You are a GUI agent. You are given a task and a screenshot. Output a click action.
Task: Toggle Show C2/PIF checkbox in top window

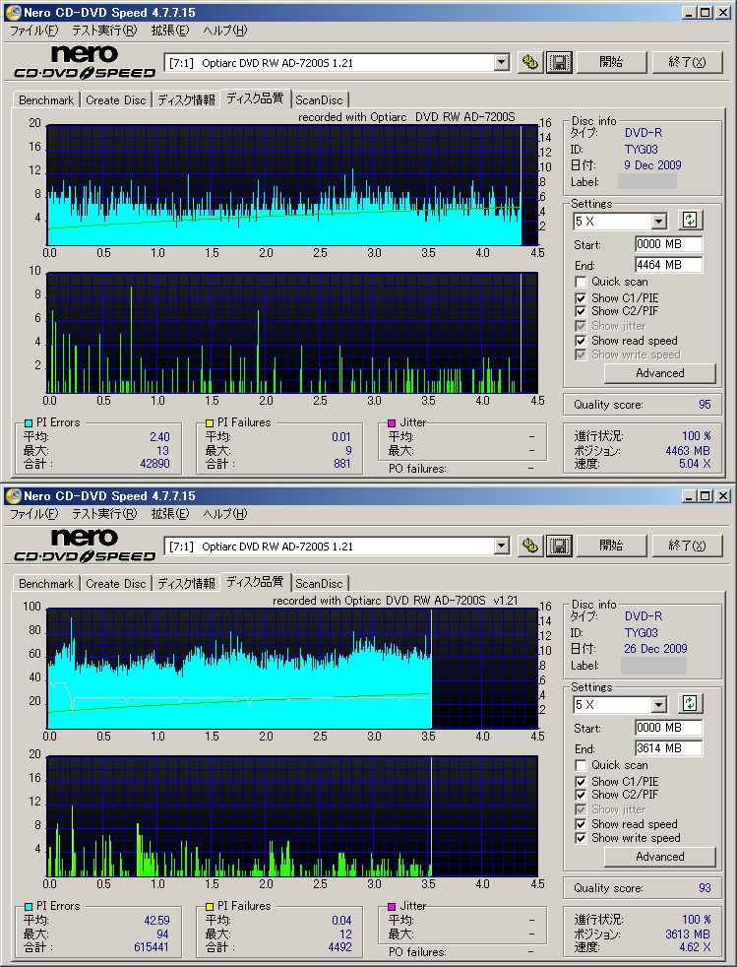coord(581,311)
